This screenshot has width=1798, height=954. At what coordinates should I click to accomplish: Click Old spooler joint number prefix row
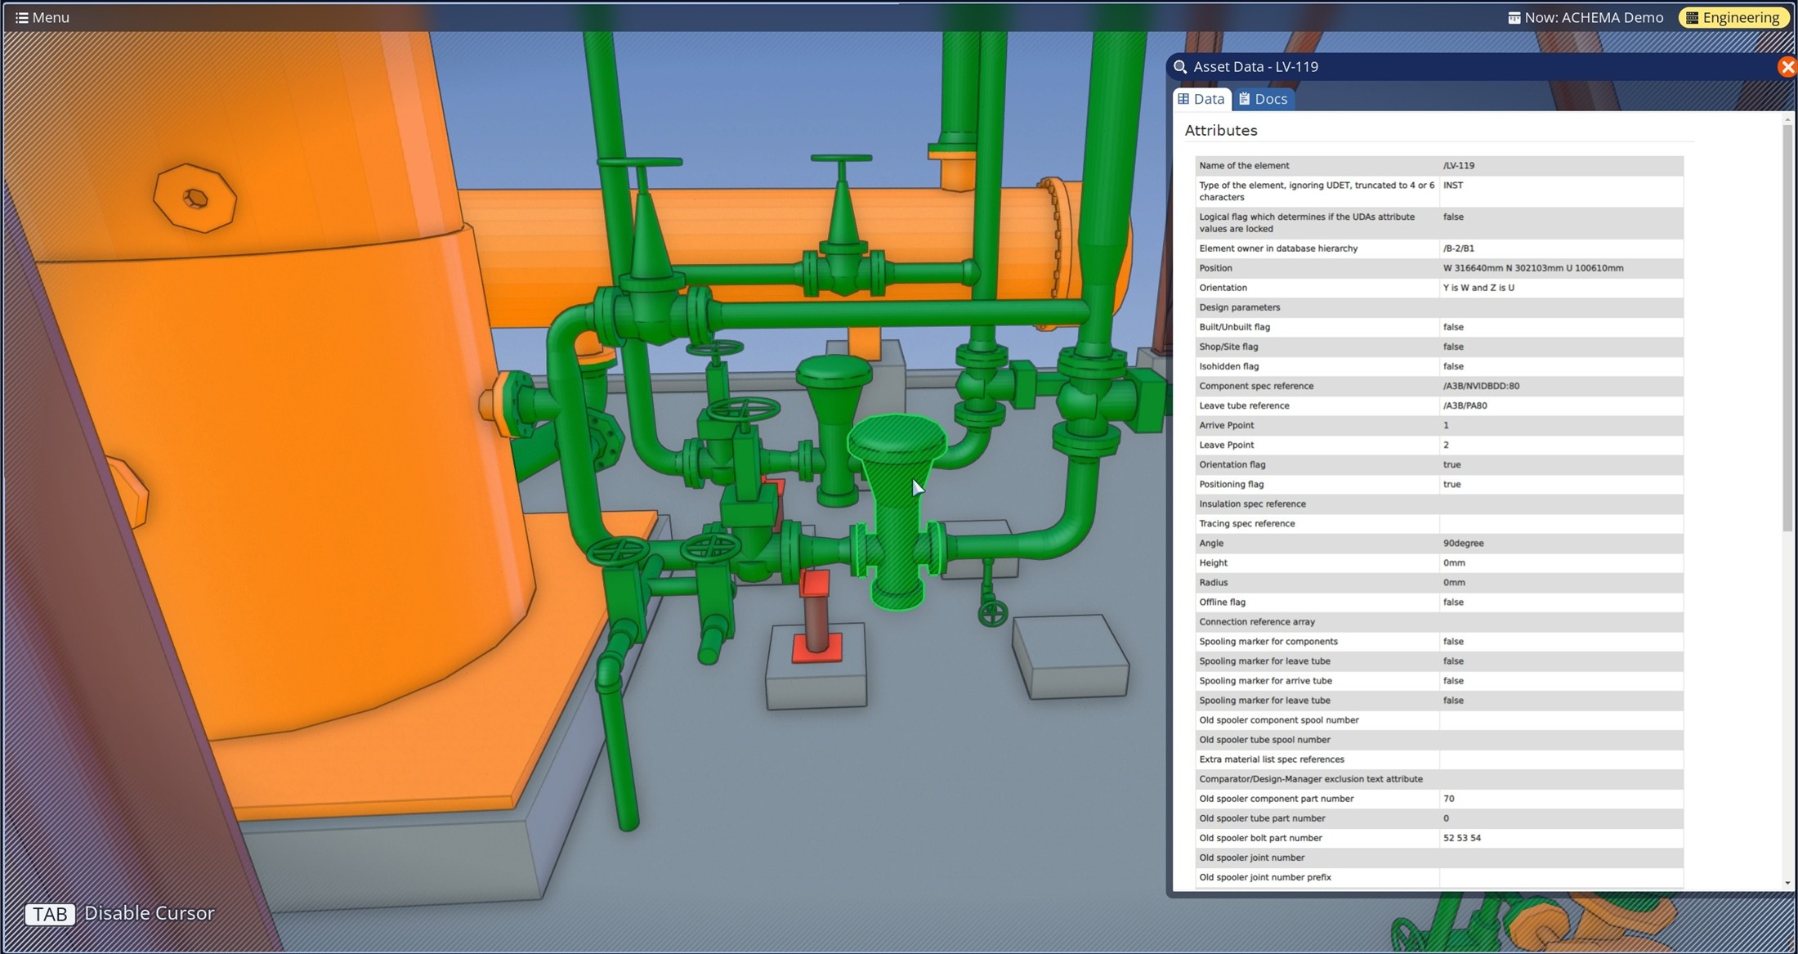point(1439,877)
